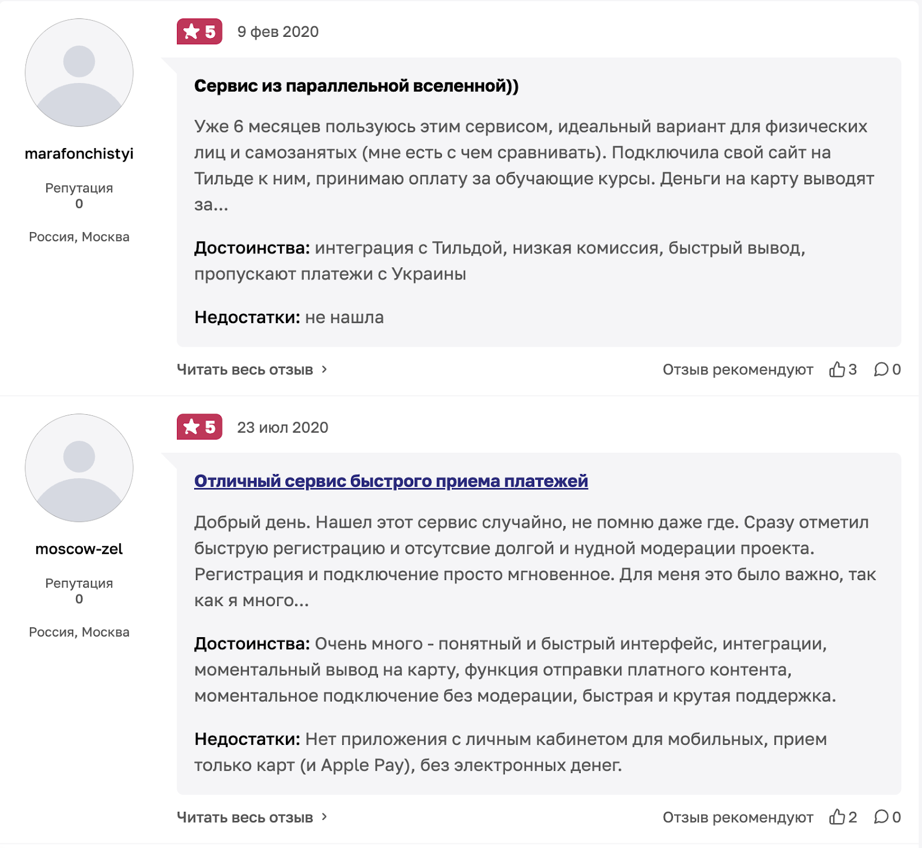Click 'Отзыв рекомендуют' on the second review
Image resolution: width=922 pixels, height=848 pixels.
[x=738, y=817]
